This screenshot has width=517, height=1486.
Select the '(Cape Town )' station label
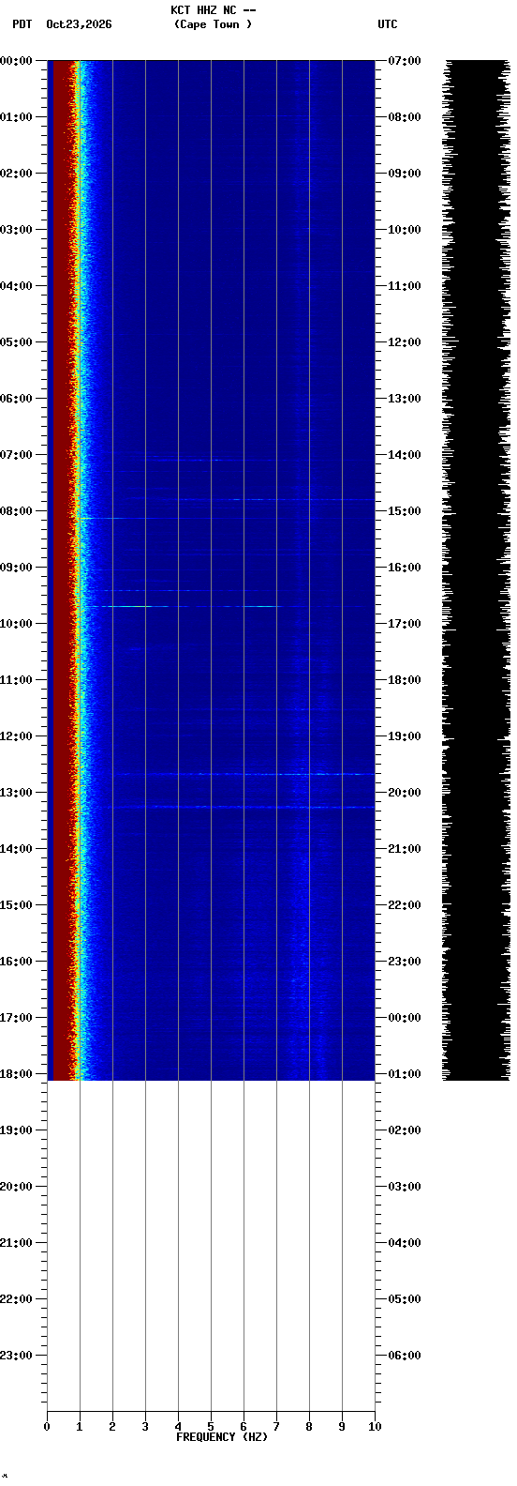[213, 24]
